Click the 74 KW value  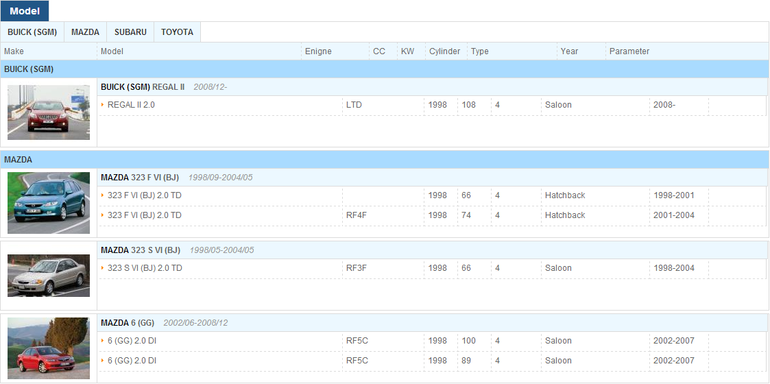pyautogui.click(x=466, y=215)
